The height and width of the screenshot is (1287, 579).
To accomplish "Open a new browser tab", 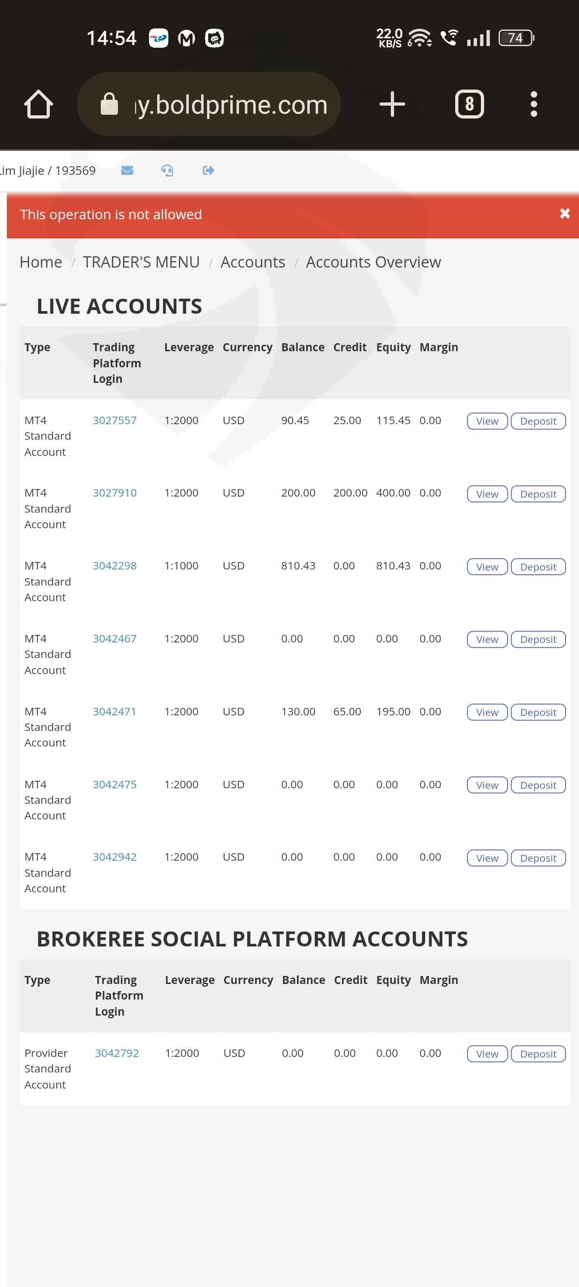I will click(x=392, y=104).
